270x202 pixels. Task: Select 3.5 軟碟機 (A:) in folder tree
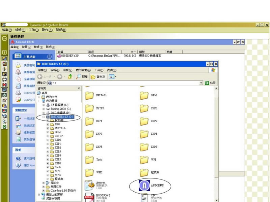coord(59,105)
